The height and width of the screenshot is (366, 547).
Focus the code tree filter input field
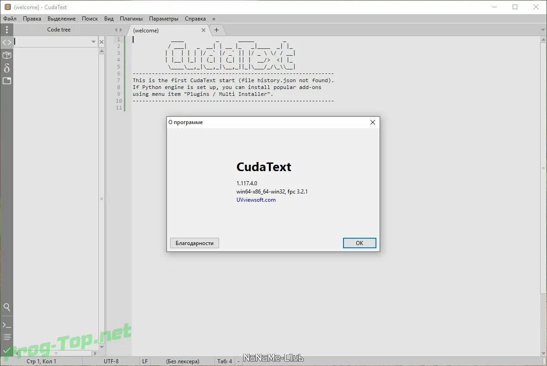52,42
